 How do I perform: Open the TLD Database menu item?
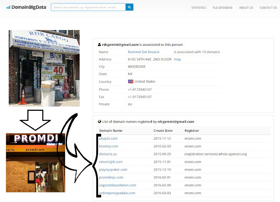coord(223,8)
